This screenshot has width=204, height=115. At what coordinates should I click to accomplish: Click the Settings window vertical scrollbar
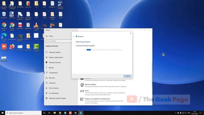[x=152, y=74]
